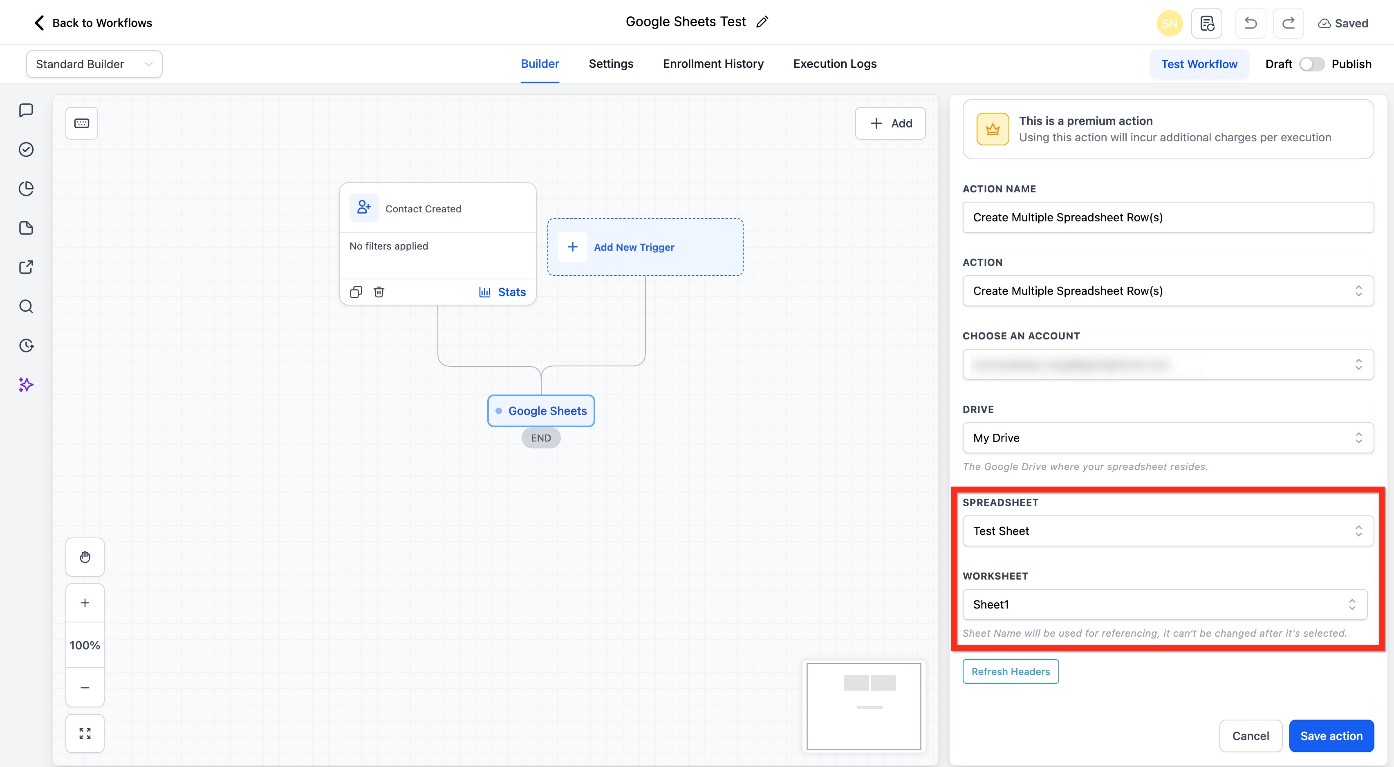Open the AI sparkle icon in left sidebar
The image size is (1394, 767).
point(26,384)
